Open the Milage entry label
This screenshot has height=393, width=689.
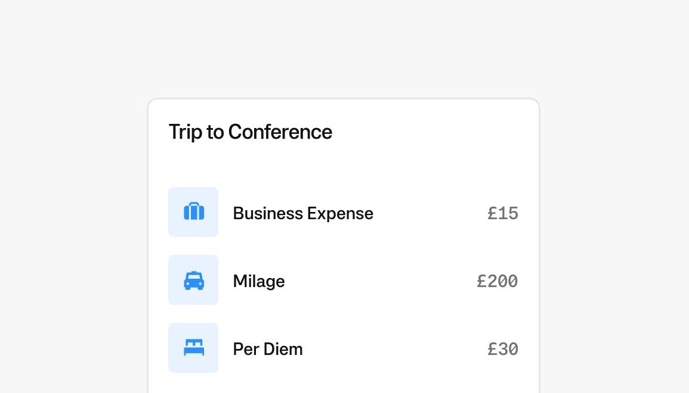pyautogui.click(x=259, y=281)
